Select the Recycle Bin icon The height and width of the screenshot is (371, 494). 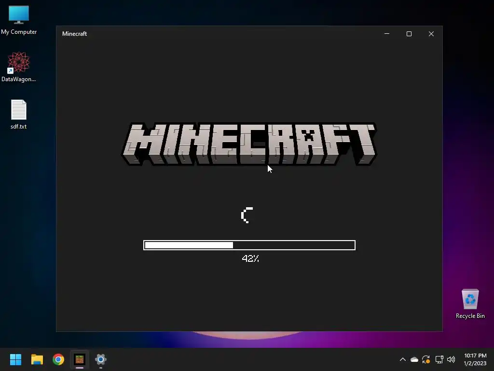pyautogui.click(x=470, y=304)
